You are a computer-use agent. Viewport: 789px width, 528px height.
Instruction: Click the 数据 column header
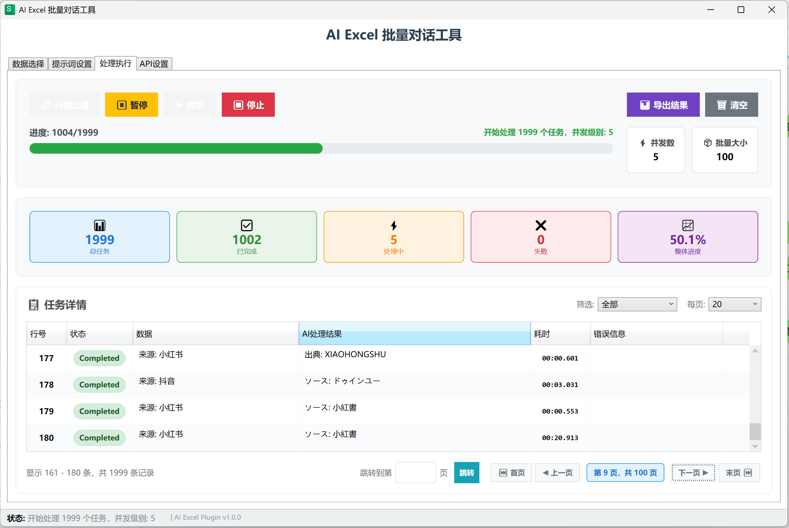point(215,333)
